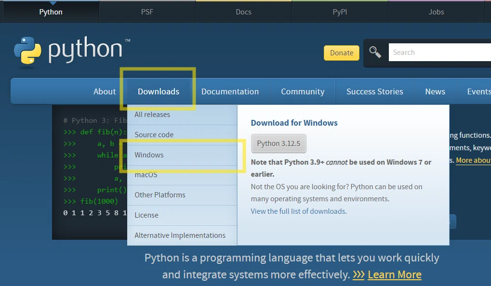Viewport: 491px width, 286px height.
Task: Go to the Jobs top tab
Action: pyautogui.click(x=436, y=12)
